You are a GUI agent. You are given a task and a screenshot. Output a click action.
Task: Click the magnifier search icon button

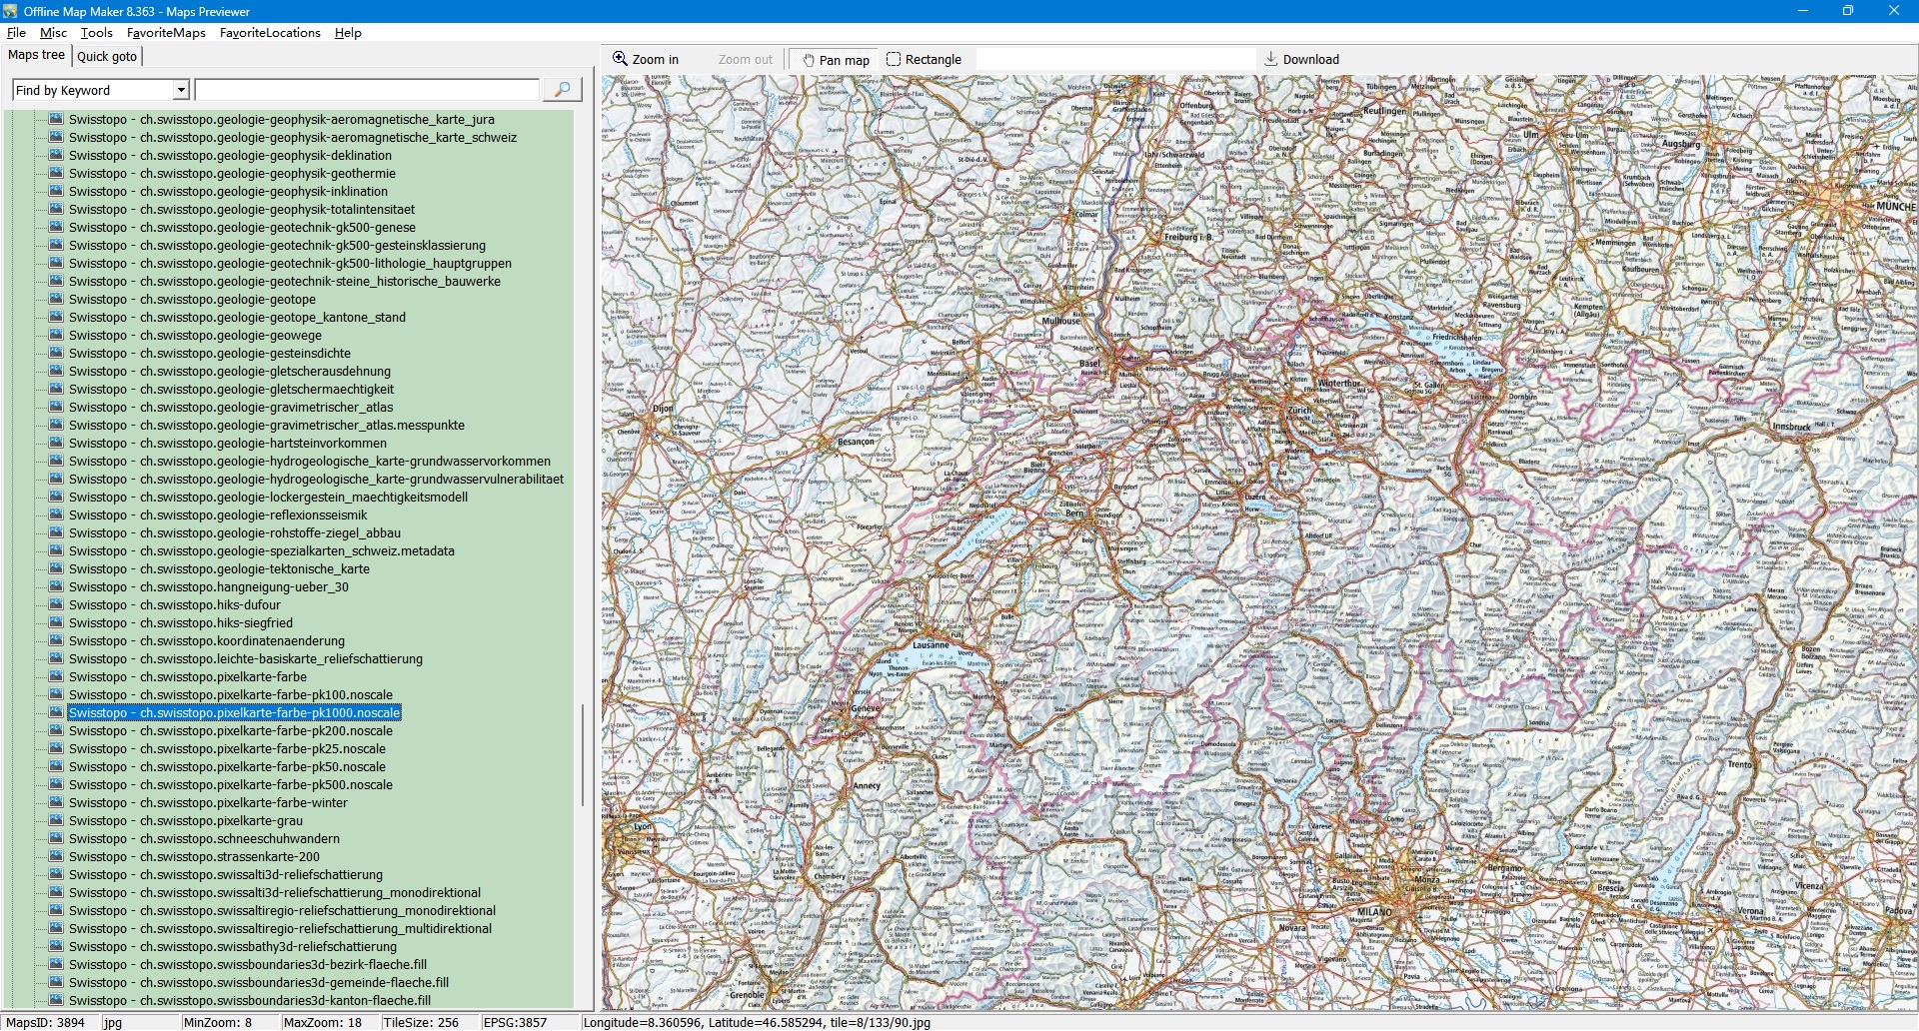point(562,90)
